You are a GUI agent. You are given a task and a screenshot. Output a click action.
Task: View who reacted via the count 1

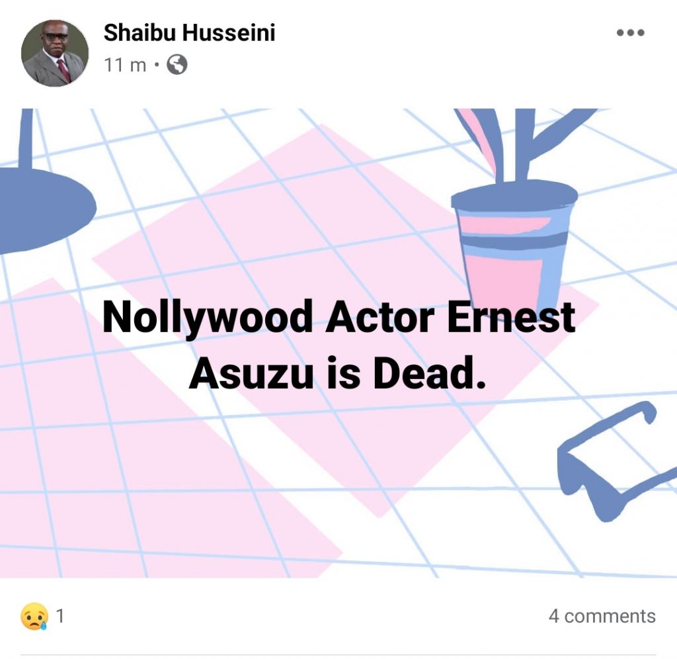click(x=60, y=617)
